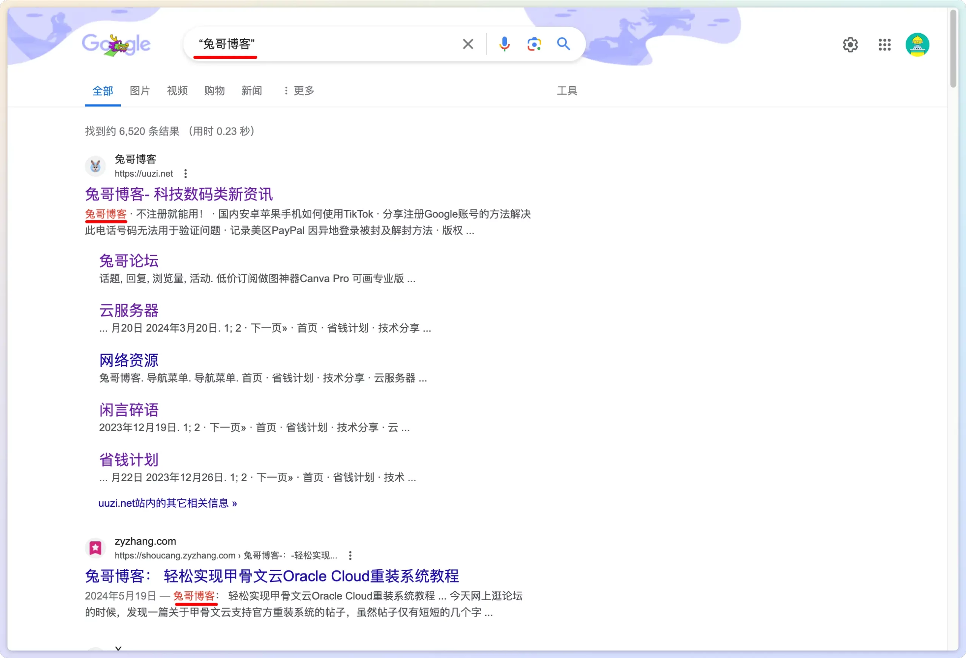This screenshot has width=966, height=658.
Task: Click the 兔哥博客 site name above the uuzi.net URL
Action: [135, 159]
